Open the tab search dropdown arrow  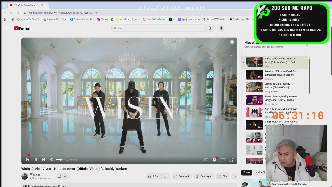click(4, 5)
